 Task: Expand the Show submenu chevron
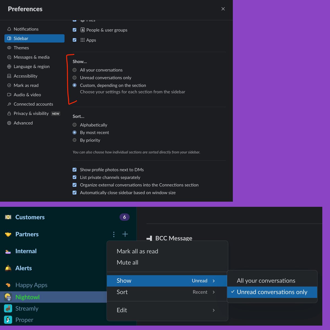tap(214, 281)
